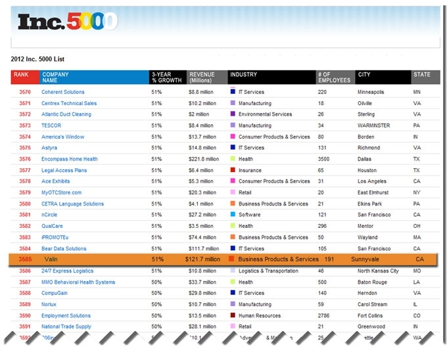
Task: Open the CETRA Language Solutions link
Action: (72, 204)
